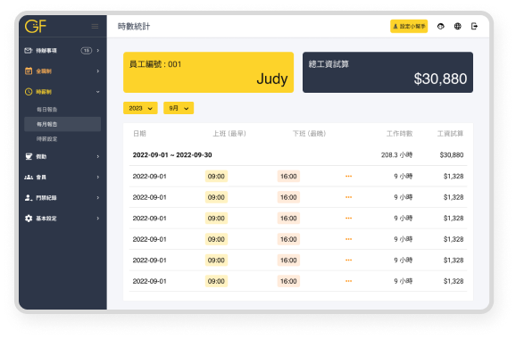Click the calendar icon for 全職制

pos(29,71)
